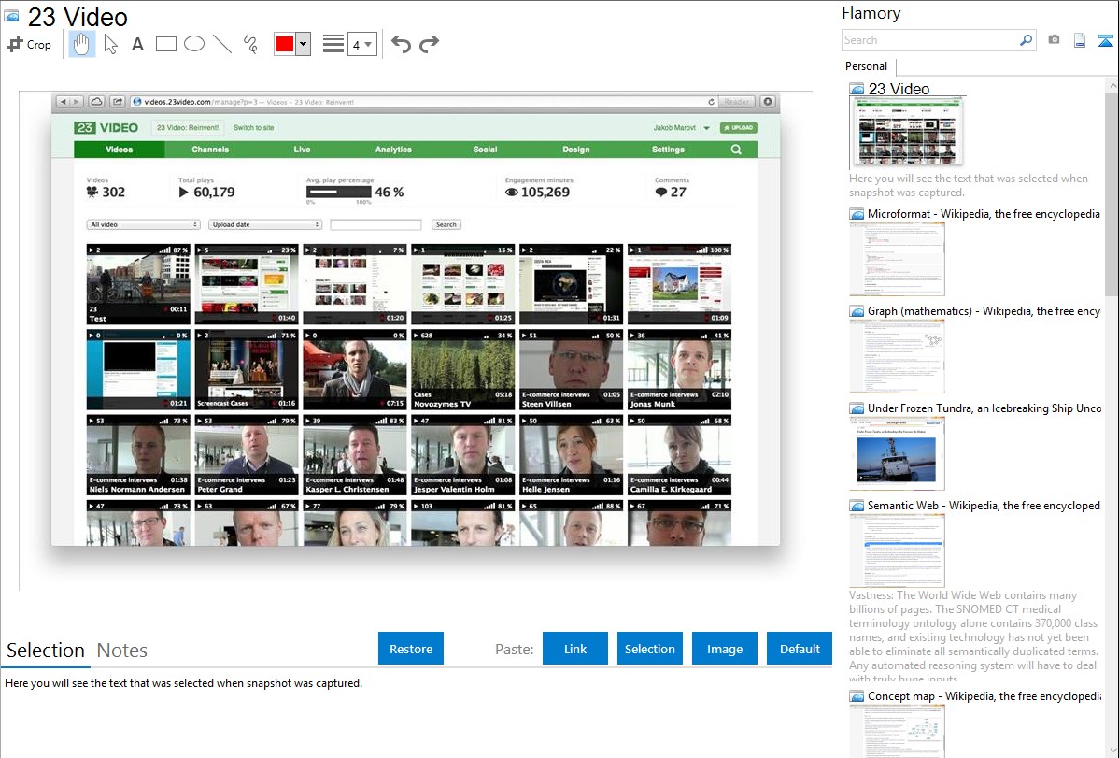This screenshot has height=758, width=1119.
Task: Click the search icon in green nav bar
Action: [736, 150]
